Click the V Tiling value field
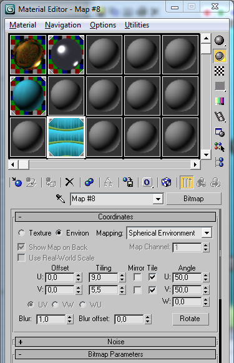Screen dimensions: 234x363 (x=104, y=290)
